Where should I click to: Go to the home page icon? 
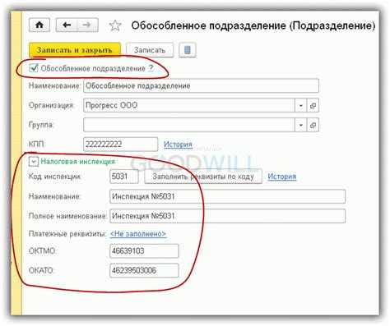tap(39, 25)
